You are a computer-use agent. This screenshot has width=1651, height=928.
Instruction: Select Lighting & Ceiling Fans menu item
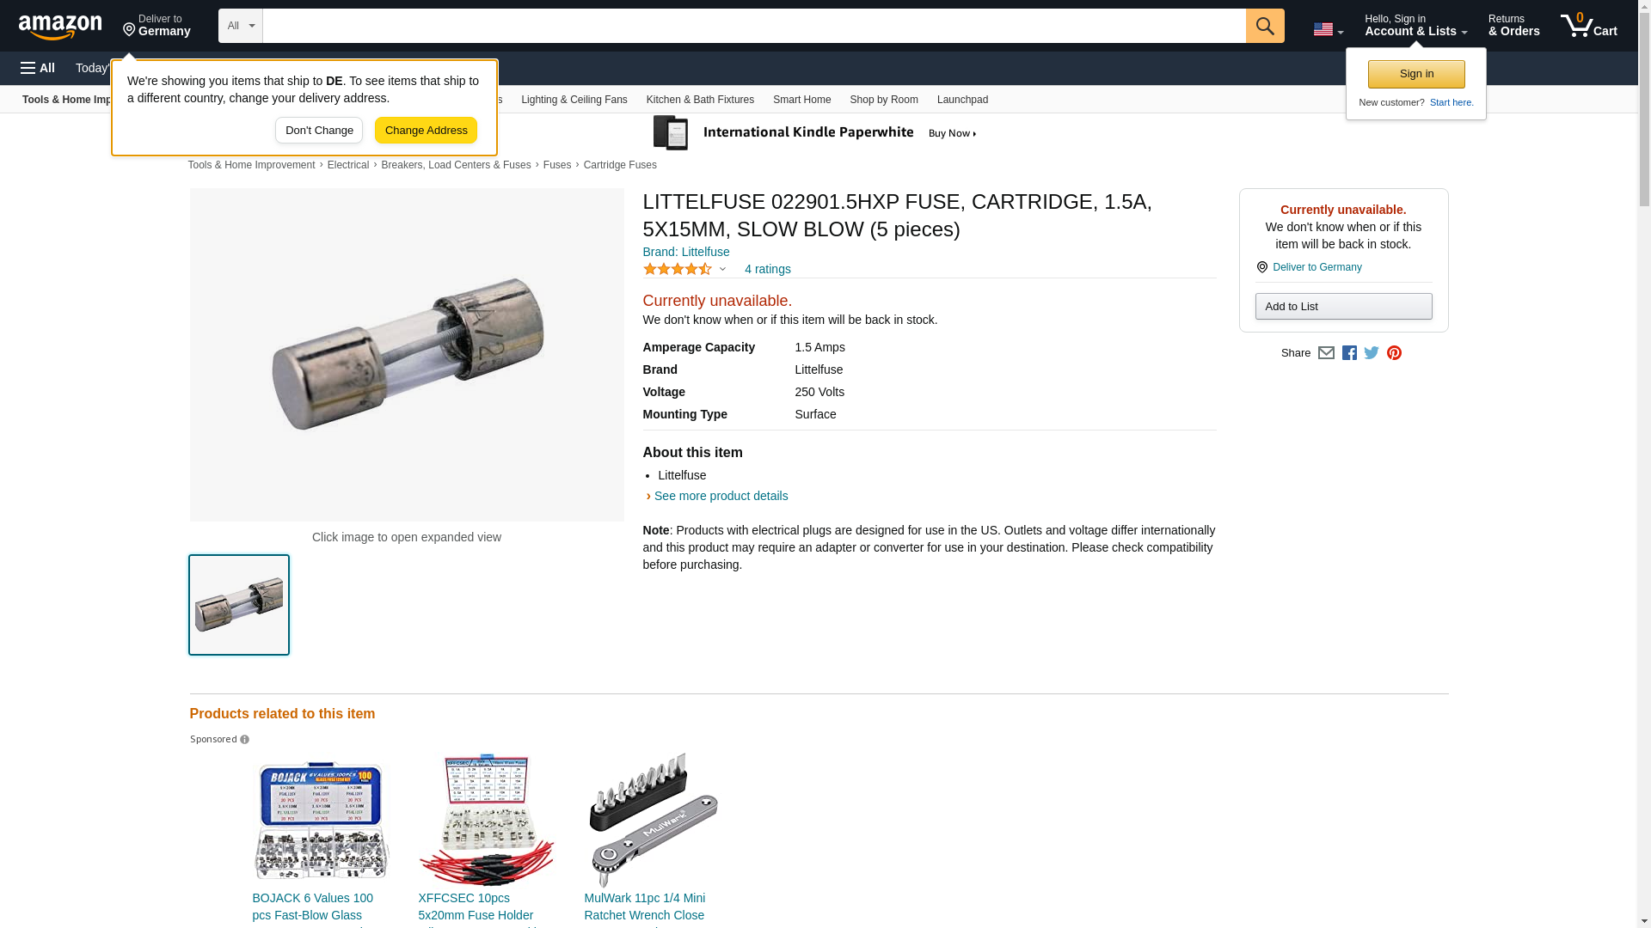point(574,100)
